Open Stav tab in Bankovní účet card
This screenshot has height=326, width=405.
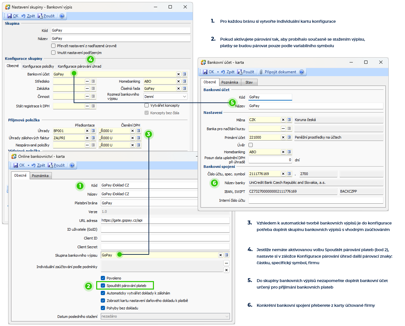coord(249,82)
